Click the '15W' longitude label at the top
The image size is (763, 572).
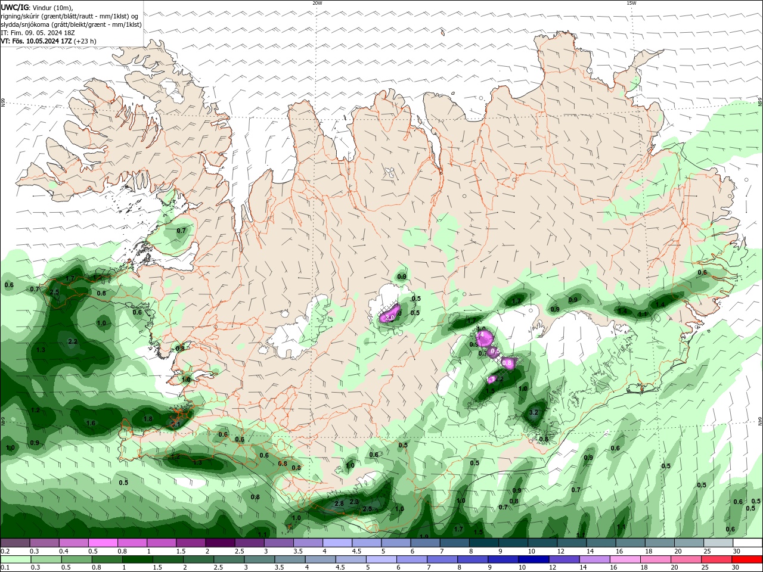[631, 3]
